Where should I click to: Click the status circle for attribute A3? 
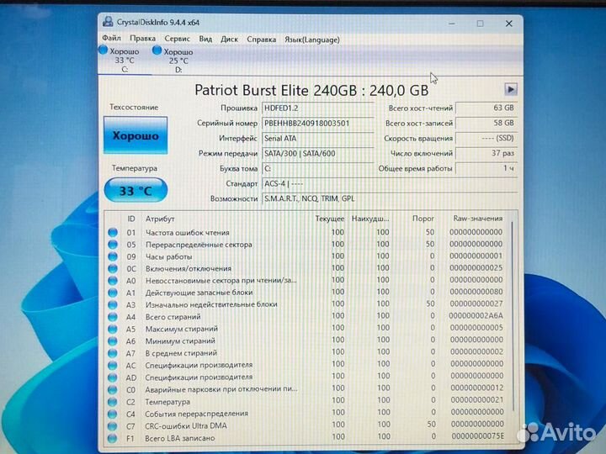113,304
